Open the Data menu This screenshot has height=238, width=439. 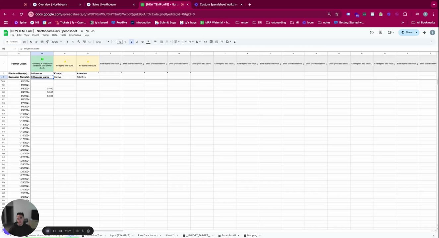tap(55, 35)
